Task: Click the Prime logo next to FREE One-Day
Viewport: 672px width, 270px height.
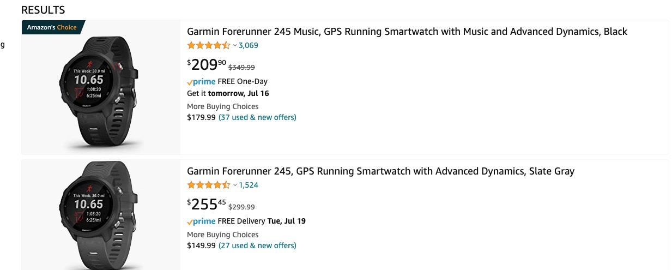Action: point(201,82)
